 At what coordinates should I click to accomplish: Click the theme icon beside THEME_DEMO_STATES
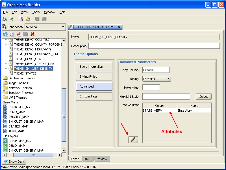tap(11, 59)
